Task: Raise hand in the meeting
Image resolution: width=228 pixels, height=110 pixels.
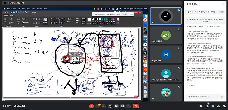Action: (110, 106)
